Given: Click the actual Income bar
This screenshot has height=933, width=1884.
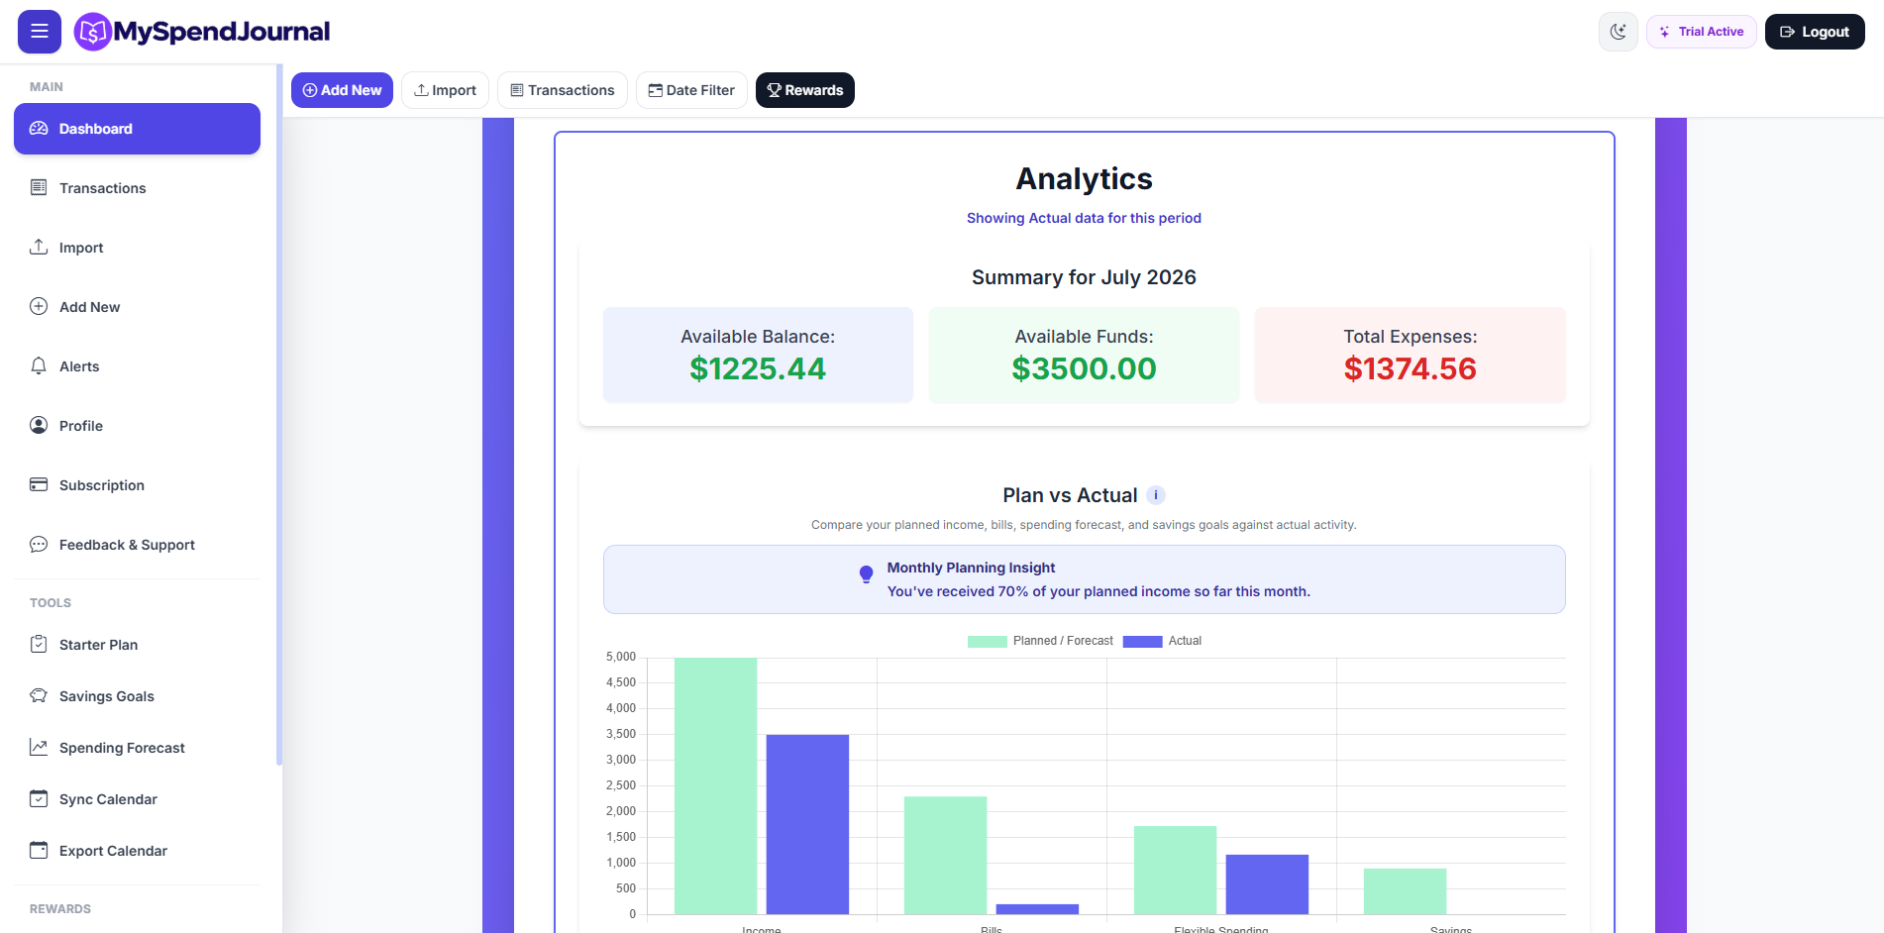Looking at the screenshot, I should click(x=807, y=824).
